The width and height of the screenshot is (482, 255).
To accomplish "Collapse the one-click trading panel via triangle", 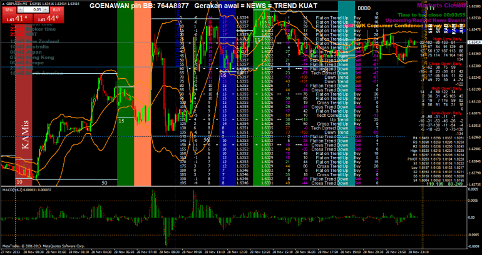I will tap(3, 3).
